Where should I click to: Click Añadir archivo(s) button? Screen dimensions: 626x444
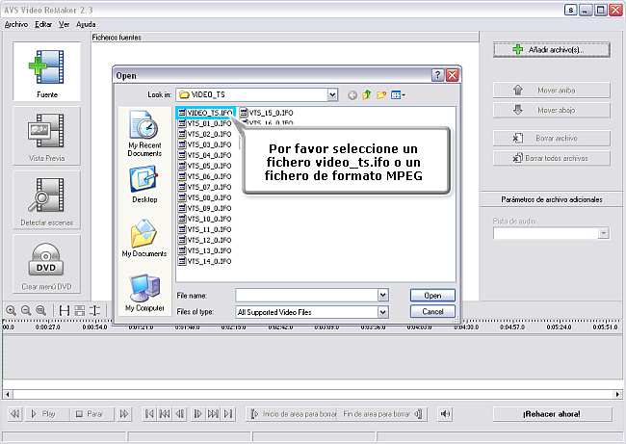click(552, 50)
